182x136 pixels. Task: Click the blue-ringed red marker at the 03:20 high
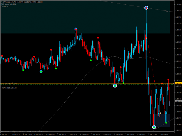click(76, 29)
